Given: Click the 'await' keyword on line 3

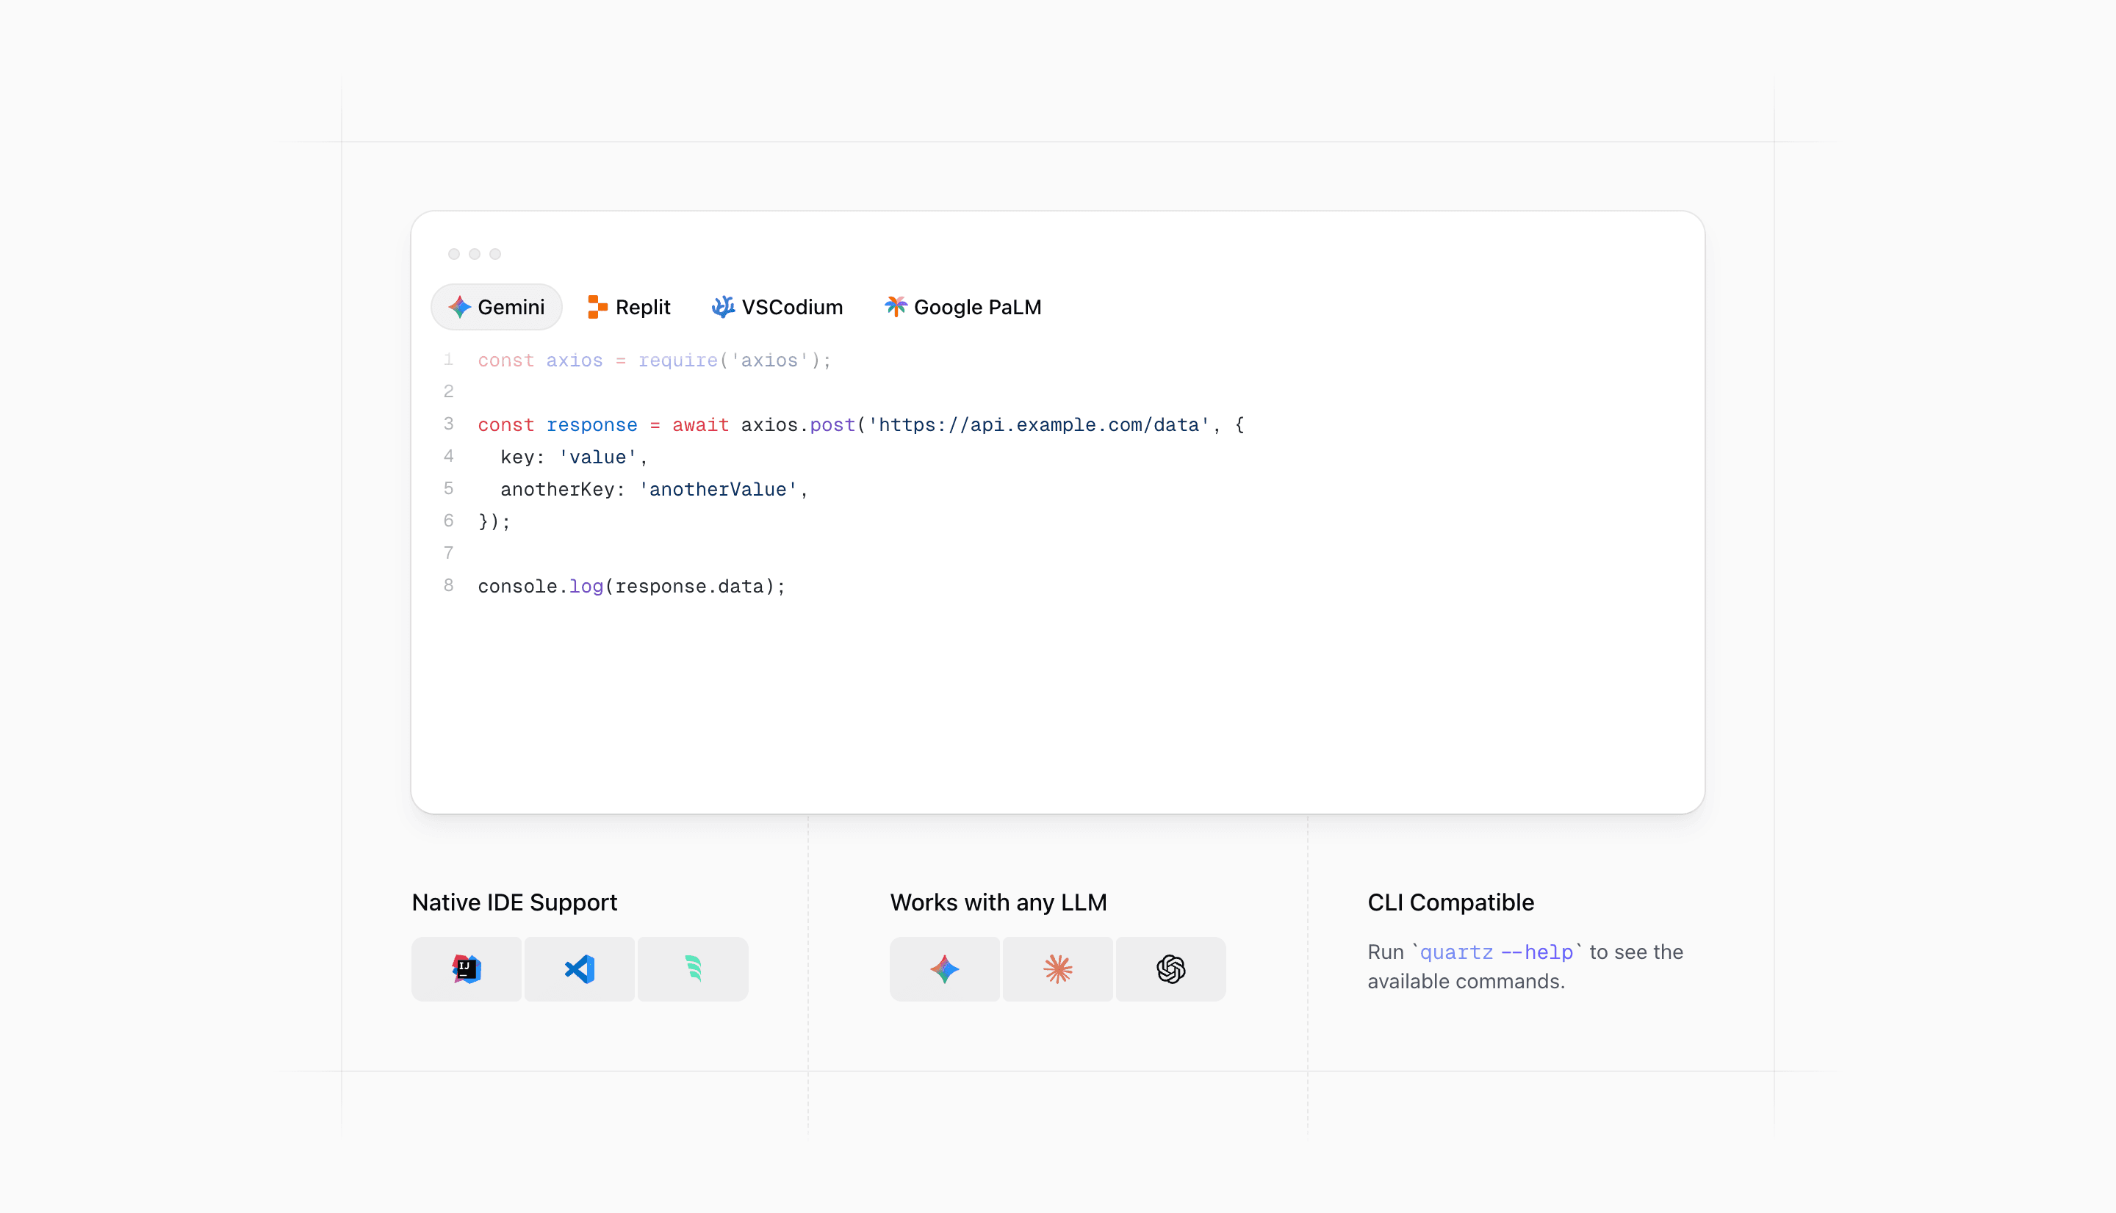Looking at the screenshot, I should point(700,425).
